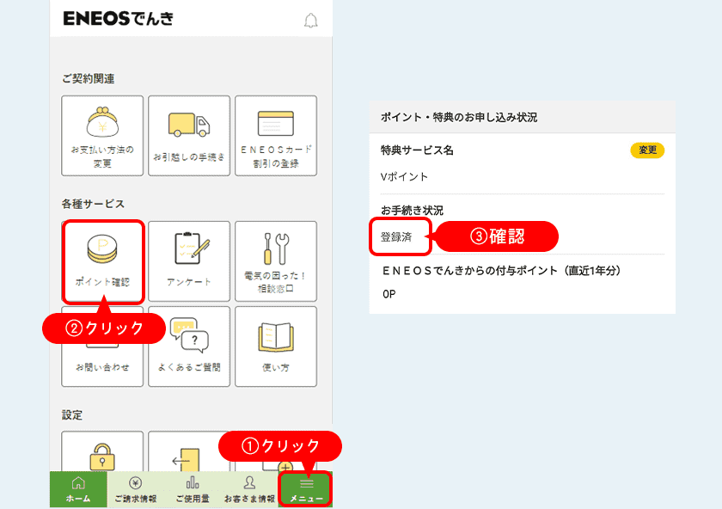
Task: Open the notification bell icon
Action: [x=311, y=21]
